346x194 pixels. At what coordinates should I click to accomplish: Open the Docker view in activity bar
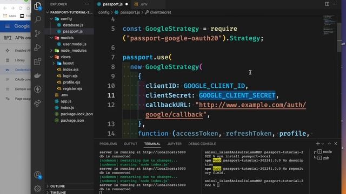tap(38, 75)
